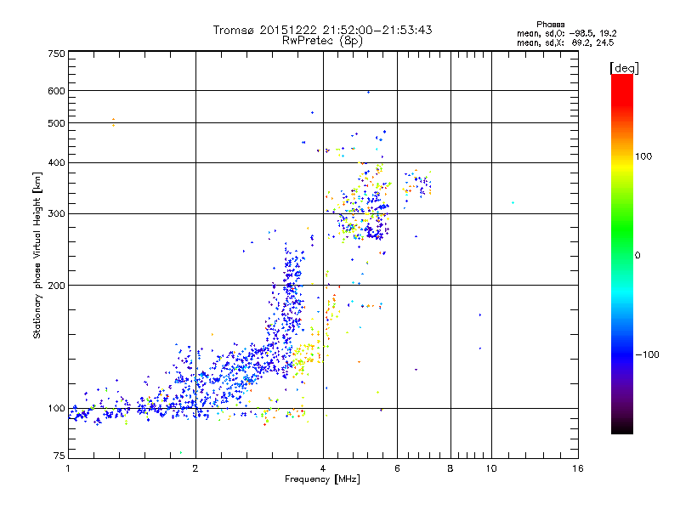Click the blue region of the colorbar near -100
The width and height of the screenshot is (680, 510).
pyautogui.click(x=622, y=354)
